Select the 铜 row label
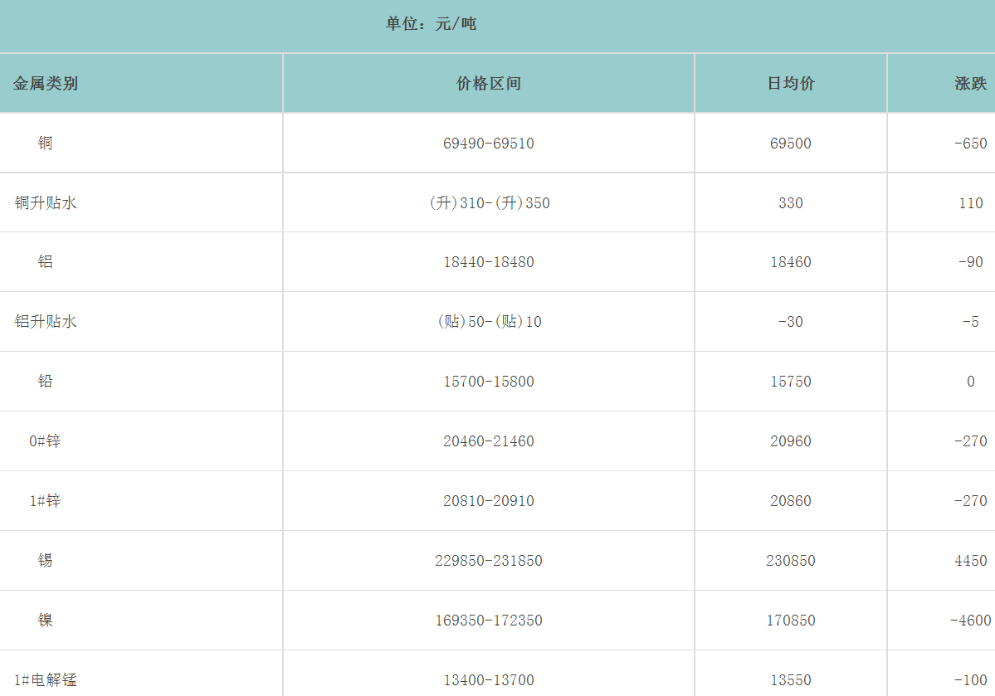The width and height of the screenshot is (995, 696). click(46, 143)
